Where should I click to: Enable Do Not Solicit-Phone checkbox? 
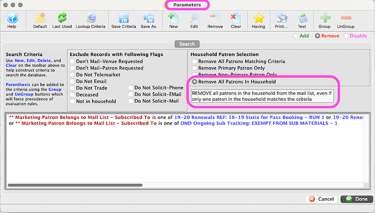(x=130, y=88)
